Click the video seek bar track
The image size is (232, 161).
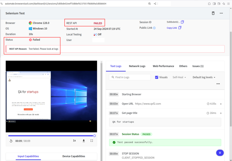click(51, 136)
